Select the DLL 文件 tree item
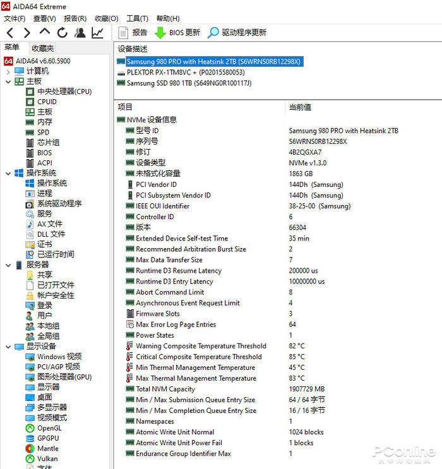Viewport: 442px width, 469px height. click(x=46, y=234)
